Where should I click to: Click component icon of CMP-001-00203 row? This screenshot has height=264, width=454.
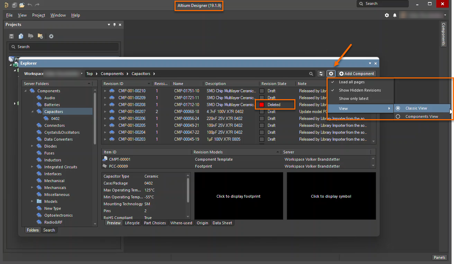pyautogui.click(x=112, y=139)
